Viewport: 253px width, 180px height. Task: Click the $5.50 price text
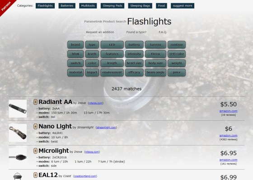click(229, 104)
